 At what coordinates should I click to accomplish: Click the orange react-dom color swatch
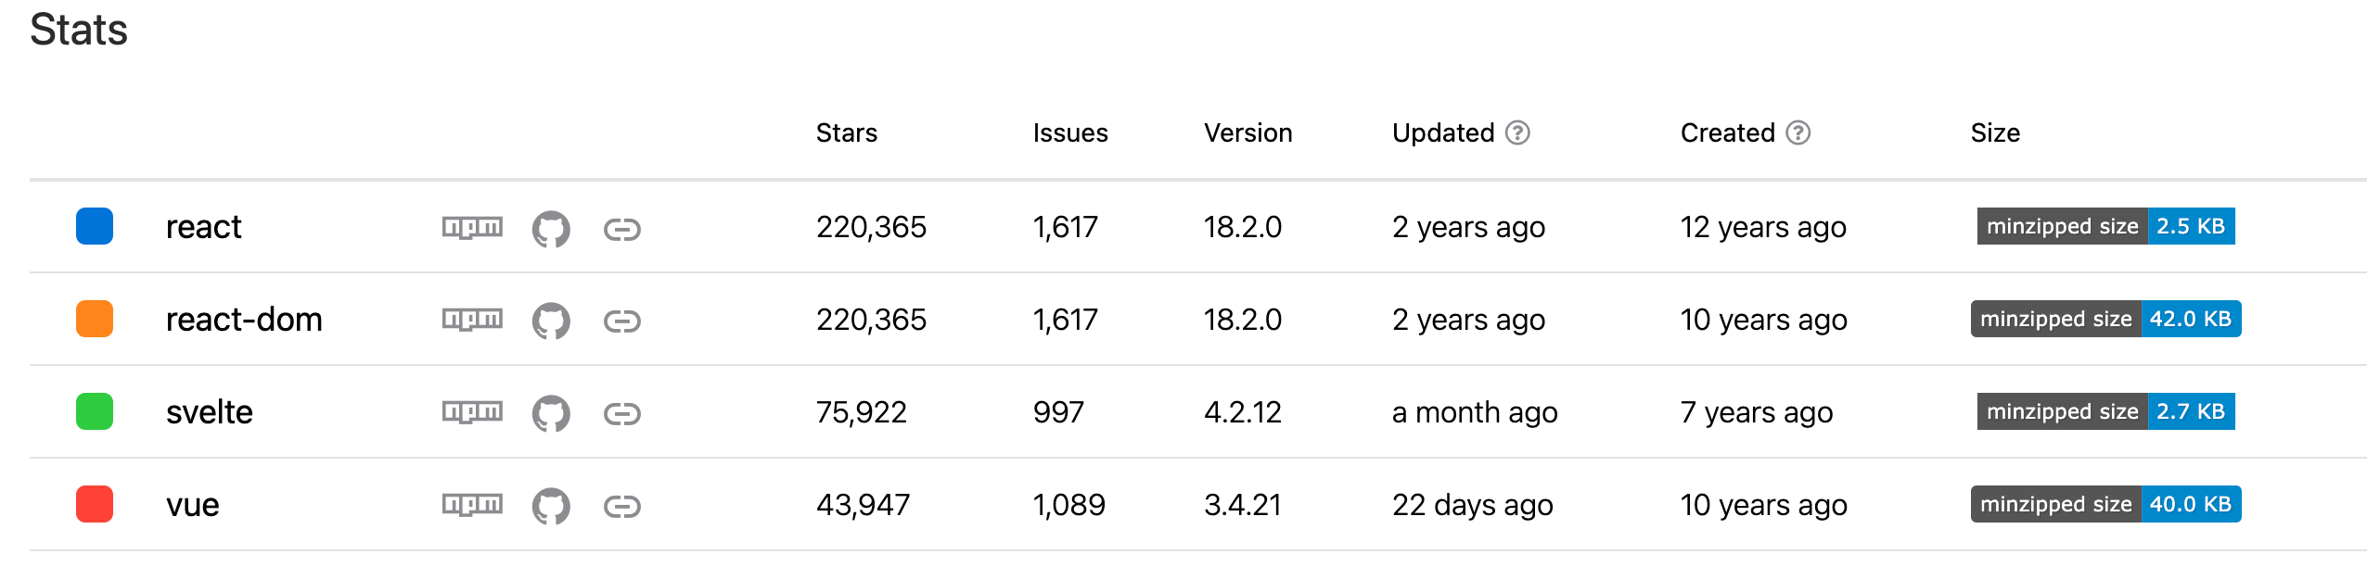95,319
